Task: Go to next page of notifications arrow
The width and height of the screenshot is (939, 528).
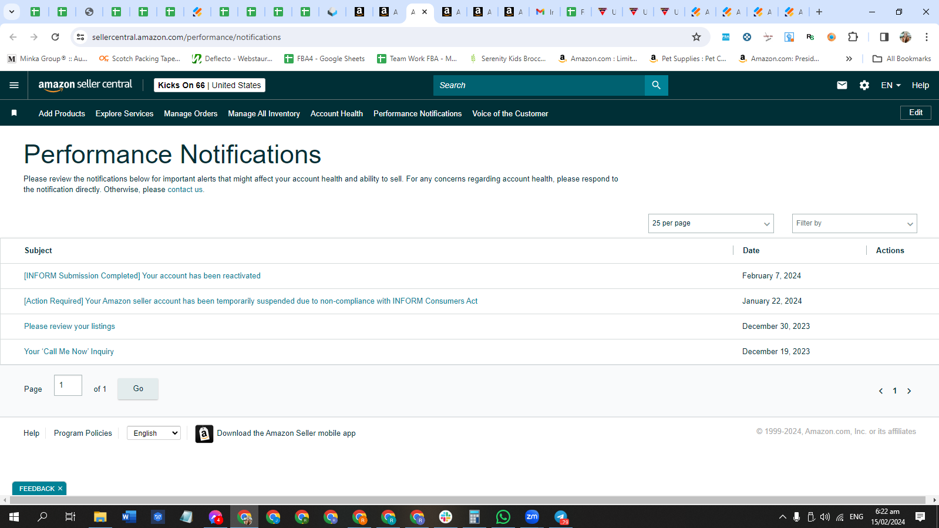Action: [909, 391]
